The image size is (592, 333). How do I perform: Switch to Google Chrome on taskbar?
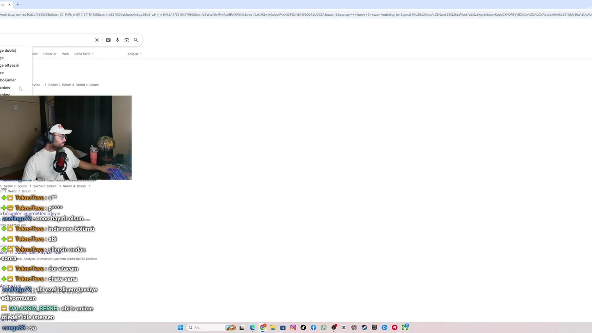[263, 327]
